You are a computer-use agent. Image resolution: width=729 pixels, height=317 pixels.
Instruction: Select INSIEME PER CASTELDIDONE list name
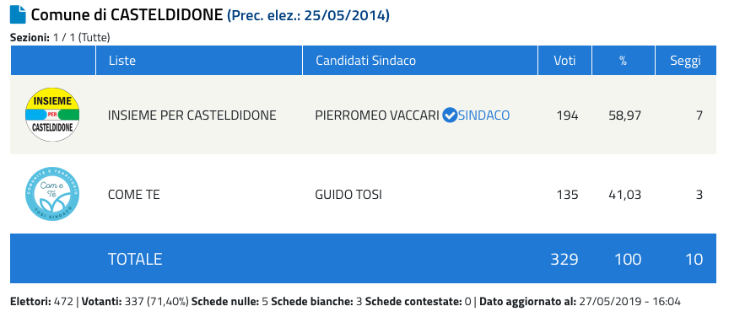point(192,116)
